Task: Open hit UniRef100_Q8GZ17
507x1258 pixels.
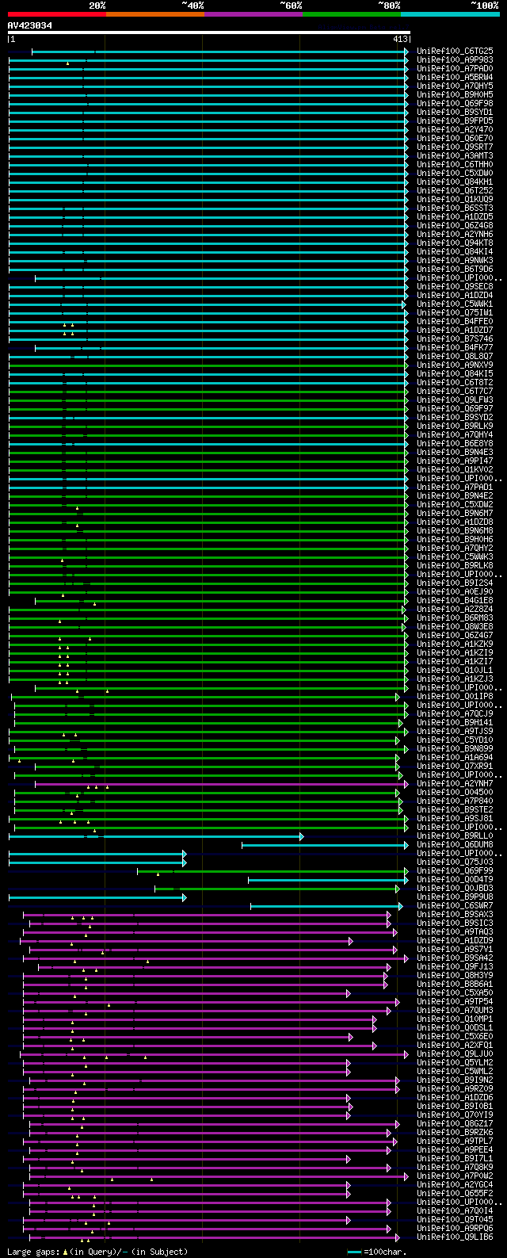Action: point(455,1123)
